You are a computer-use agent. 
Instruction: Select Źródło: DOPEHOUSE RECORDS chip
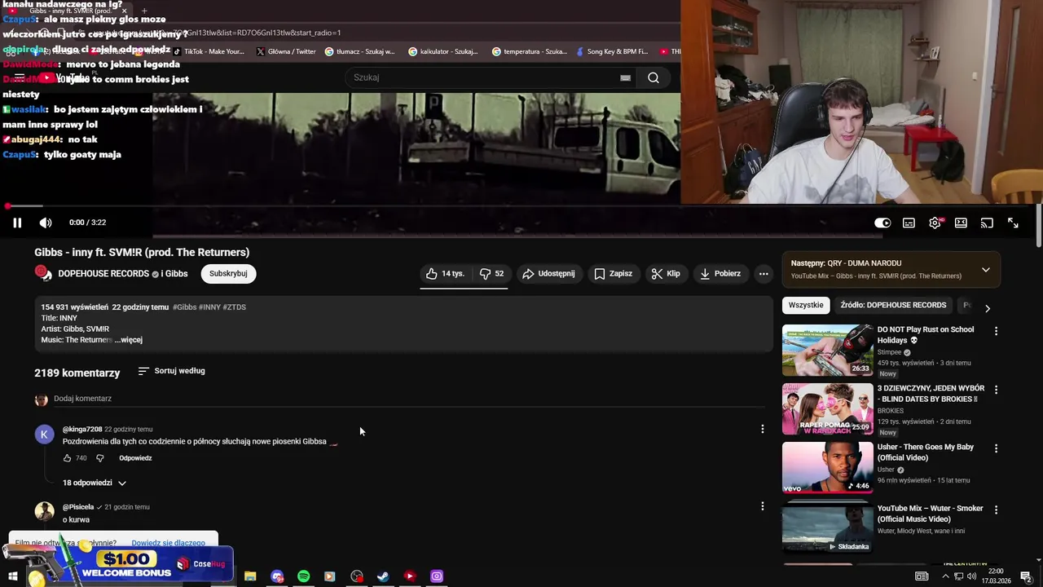(x=893, y=305)
